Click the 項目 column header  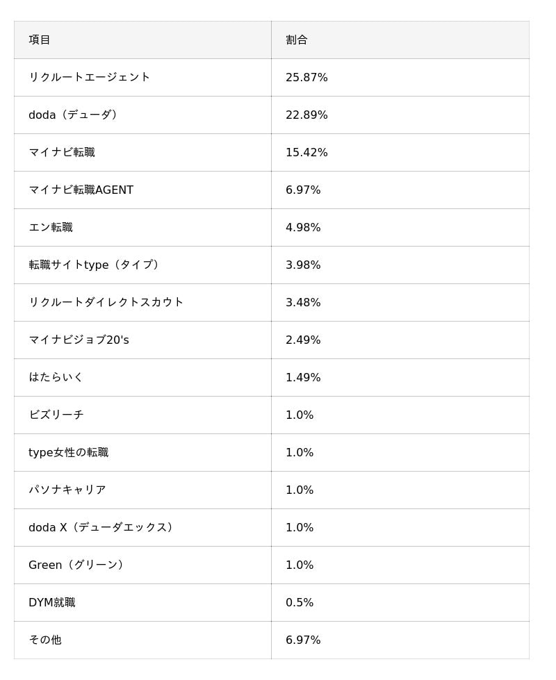(x=40, y=40)
